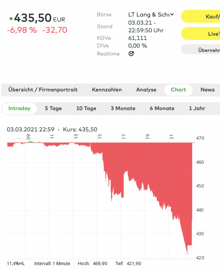Show the 6 Monate chart
Image resolution: width=220 pixels, height=270 pixels.
pos(162,108)
